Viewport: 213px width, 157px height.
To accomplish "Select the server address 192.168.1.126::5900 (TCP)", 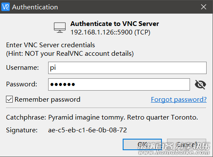I will 110,32.
